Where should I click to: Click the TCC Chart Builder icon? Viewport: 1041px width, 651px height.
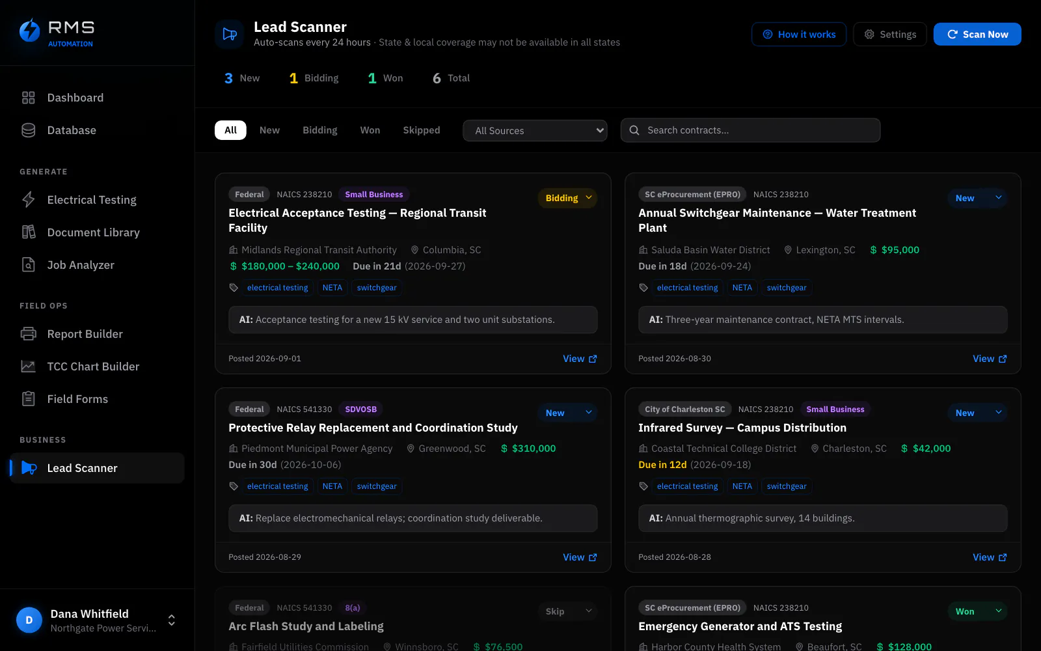point(28,367)
